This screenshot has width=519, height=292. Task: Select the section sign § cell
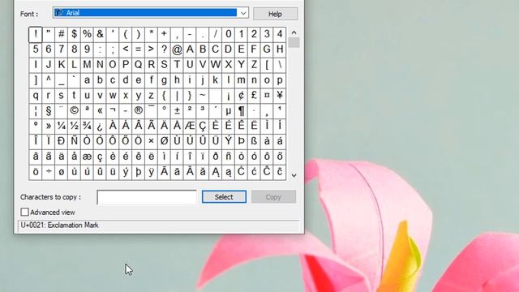(x=49, y=110)
